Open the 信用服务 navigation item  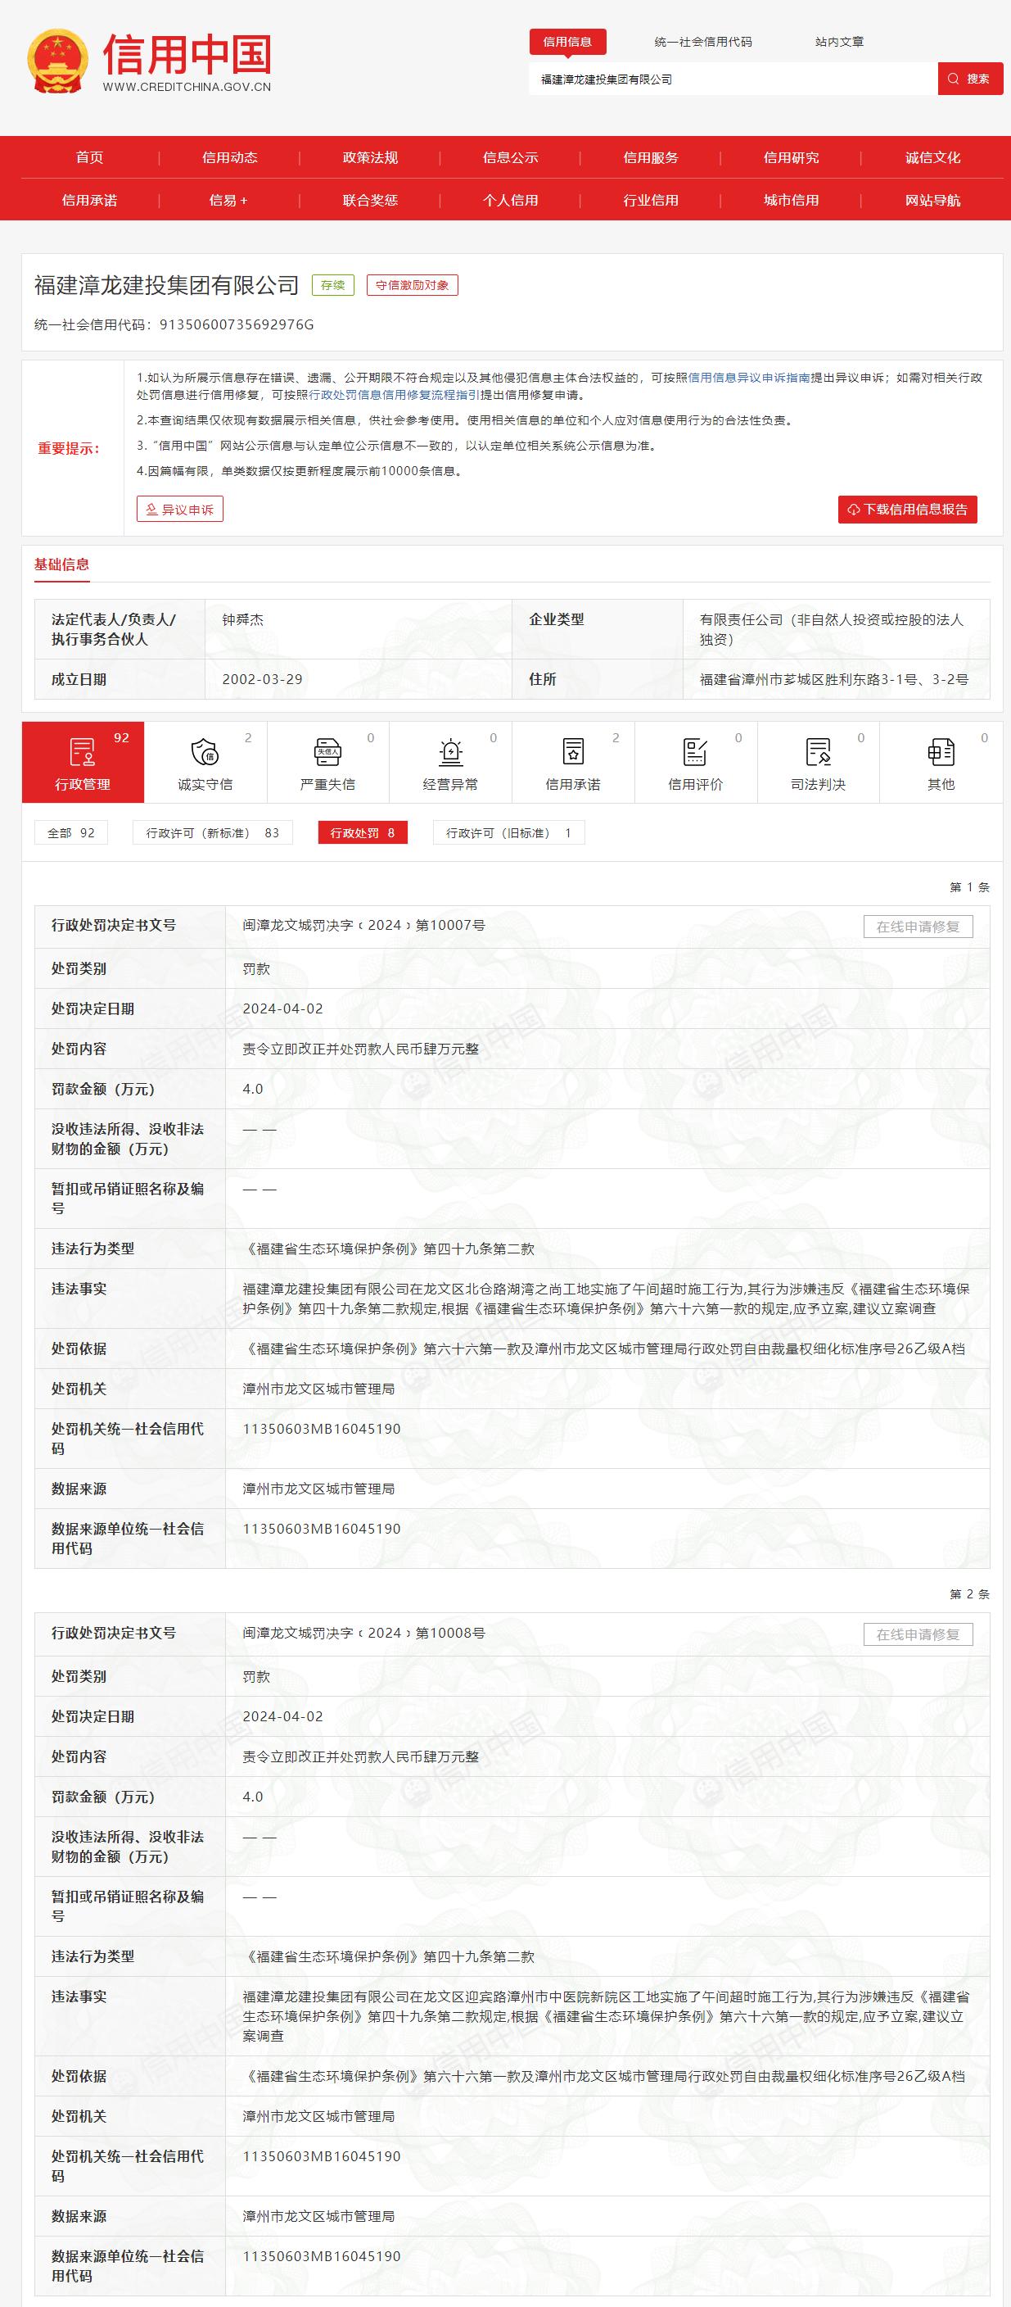click(x=652, y=157)
